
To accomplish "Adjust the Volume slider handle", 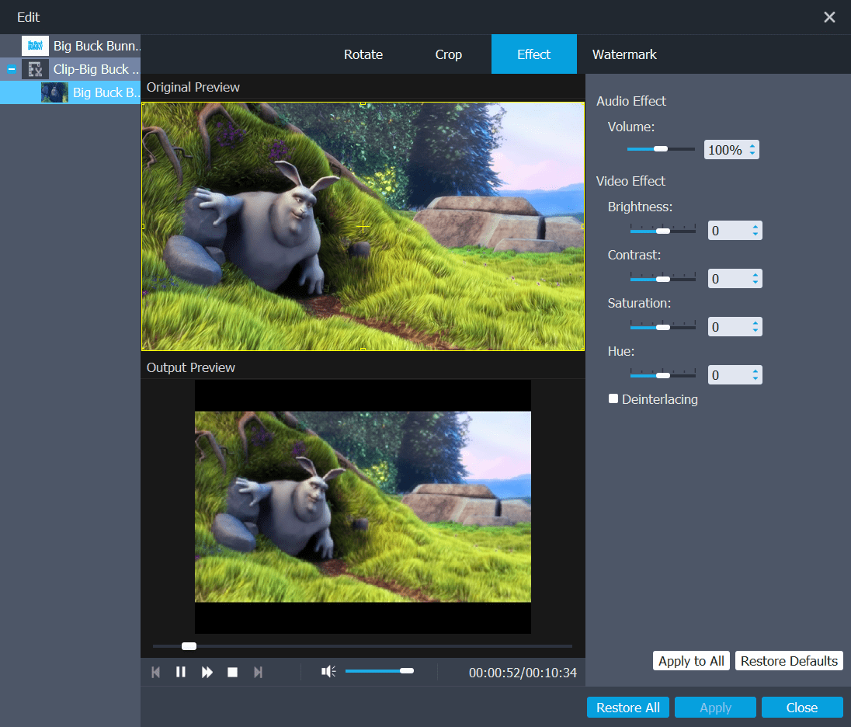I will coord(661,149).
